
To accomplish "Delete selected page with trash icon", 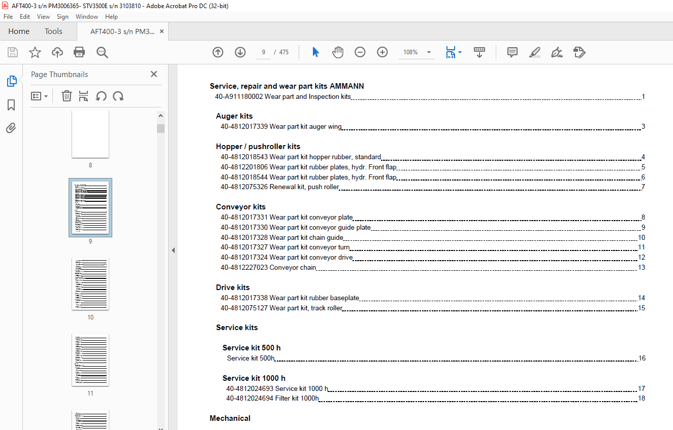I will click(67, 96).
